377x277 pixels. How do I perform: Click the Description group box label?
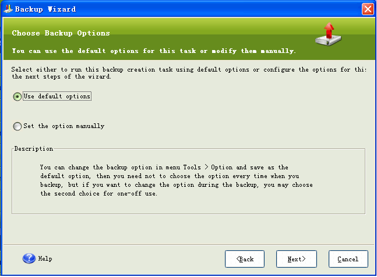coord(34,148)
